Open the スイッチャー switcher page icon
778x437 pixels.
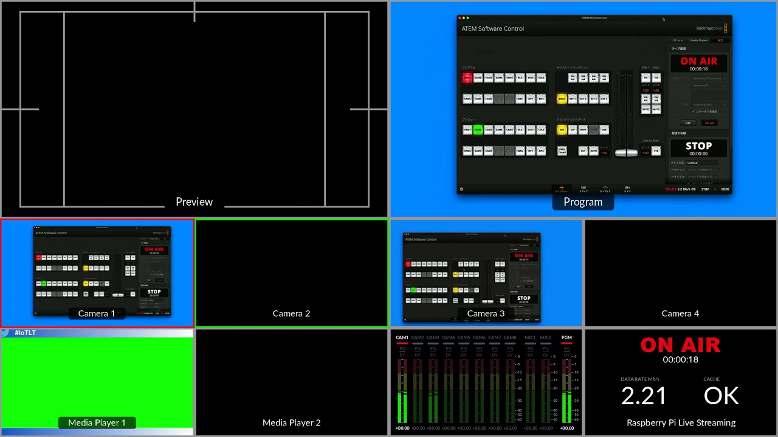click(562, 189)
